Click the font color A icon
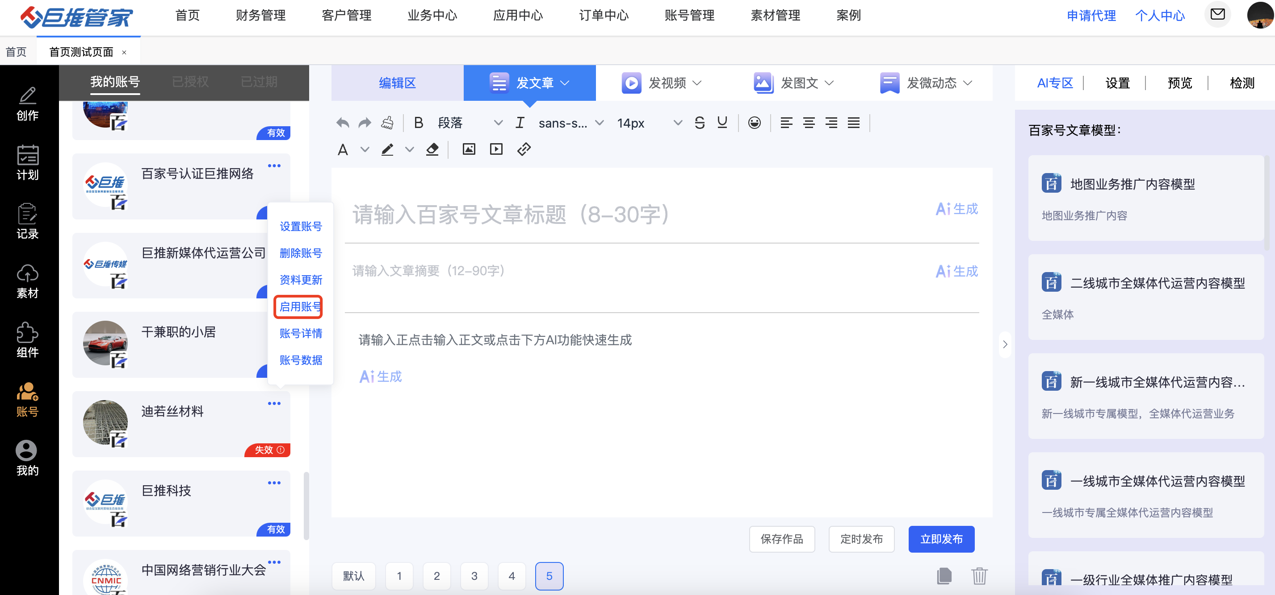This screenshot has width=1275, height=595. pos(343,149)
